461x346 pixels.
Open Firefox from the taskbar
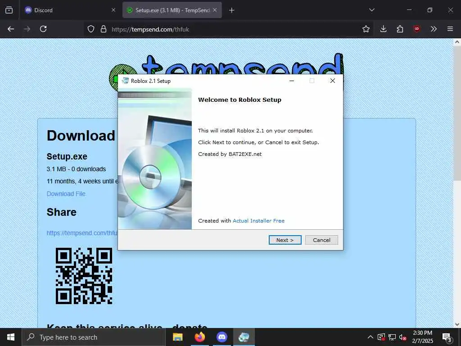tap(199, 337)
